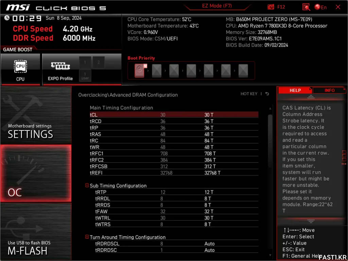Select EXPO profile 2
Screen dimensions: 348x261
coord(99,63)
